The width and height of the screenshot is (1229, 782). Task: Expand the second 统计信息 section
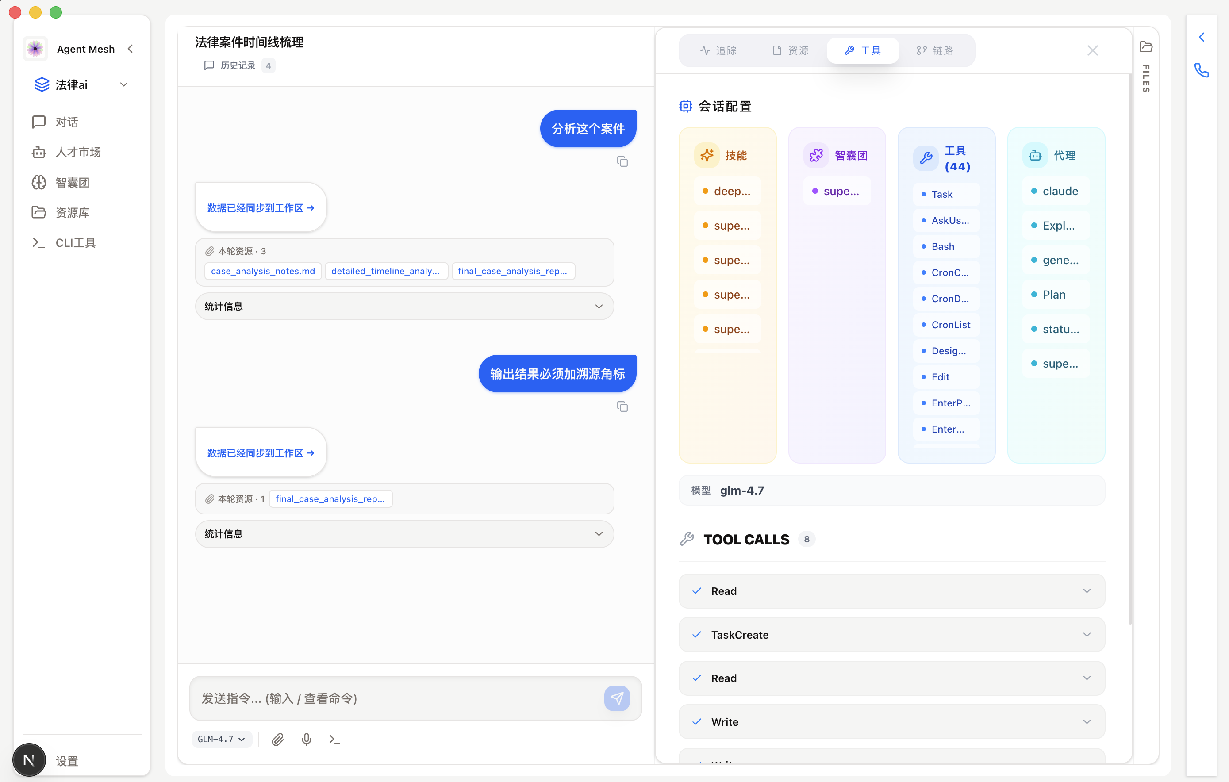(404, 533)
